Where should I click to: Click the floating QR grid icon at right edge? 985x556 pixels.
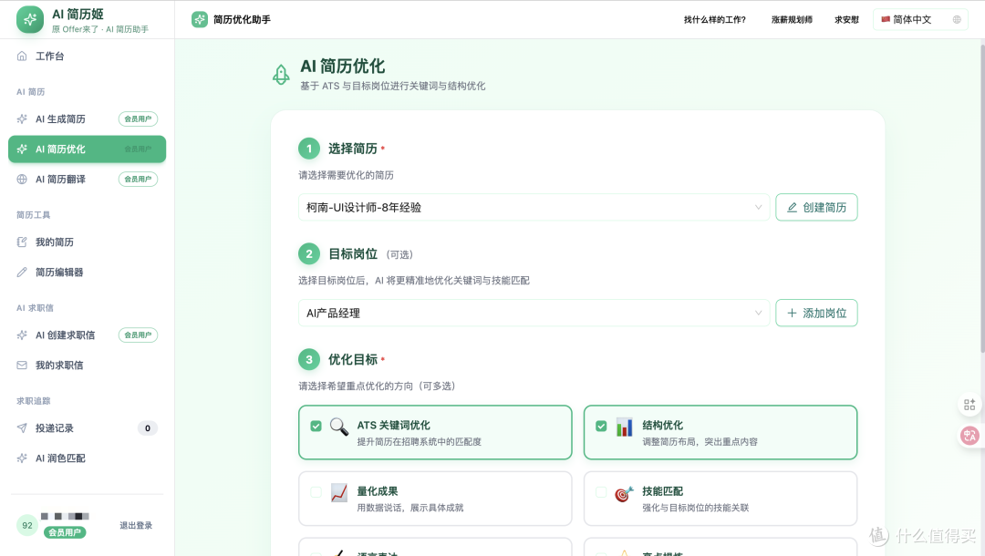[x=969, y=405]
